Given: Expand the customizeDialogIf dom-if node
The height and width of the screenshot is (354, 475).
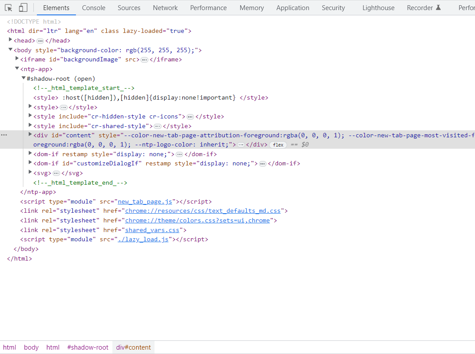Looking at the screenshot, I should [30, 163].
